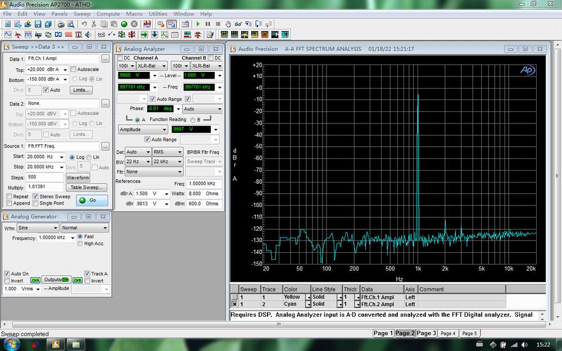
Task: Switch to the Page 3 tab
Action: pos(426,333)
